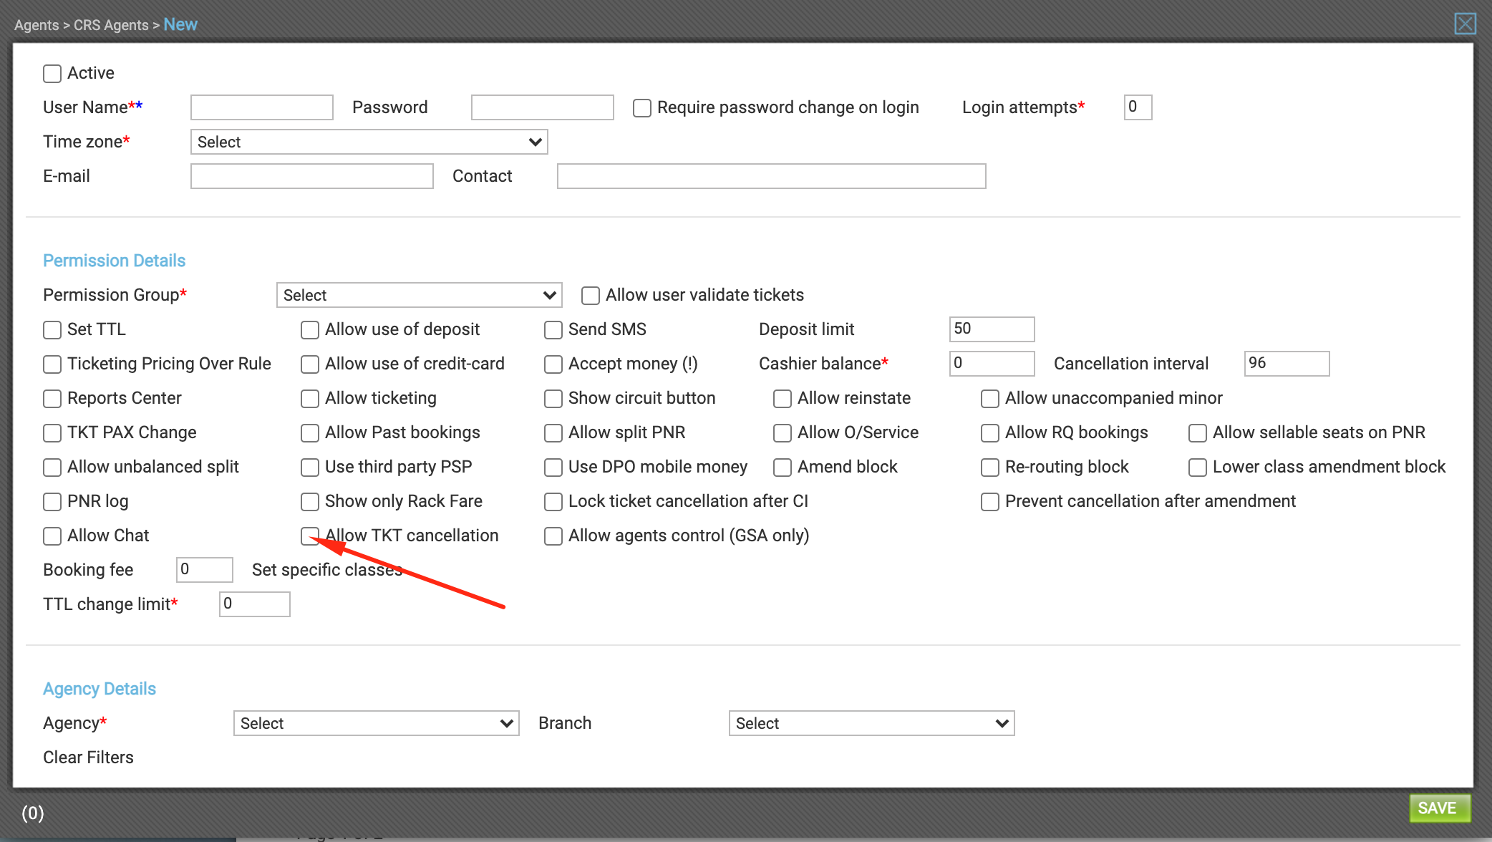This screenshot has width=1492, height=842.
Task: Focus the User Name field
Action: pyautogui.click(x=262, y=107)
